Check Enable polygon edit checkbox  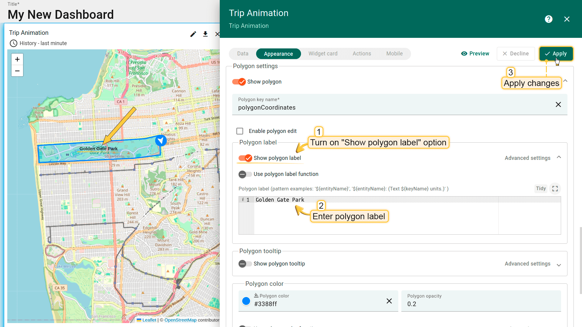click(x=240, y=131)
